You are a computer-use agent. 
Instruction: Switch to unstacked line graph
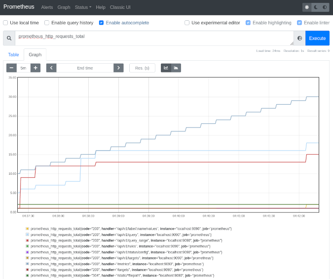click(166, 68)
